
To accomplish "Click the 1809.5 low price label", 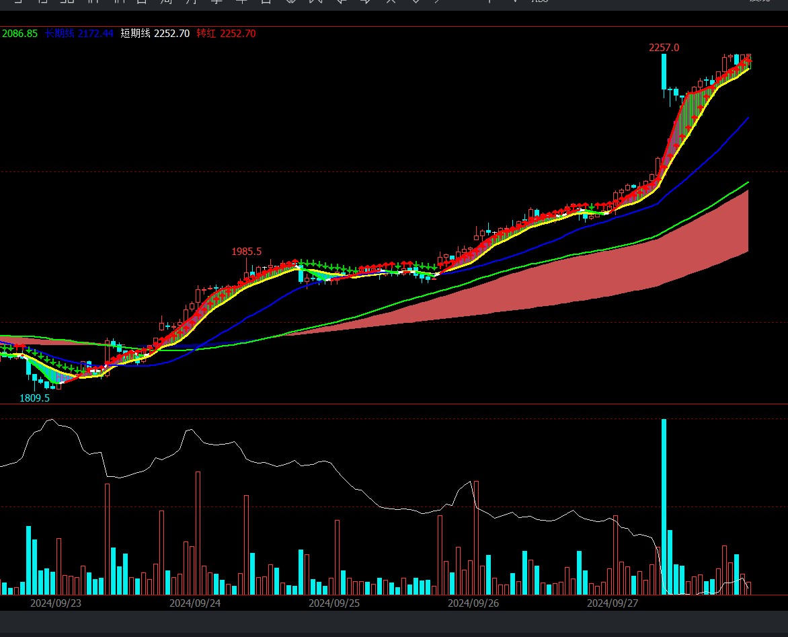I will 35,398.
